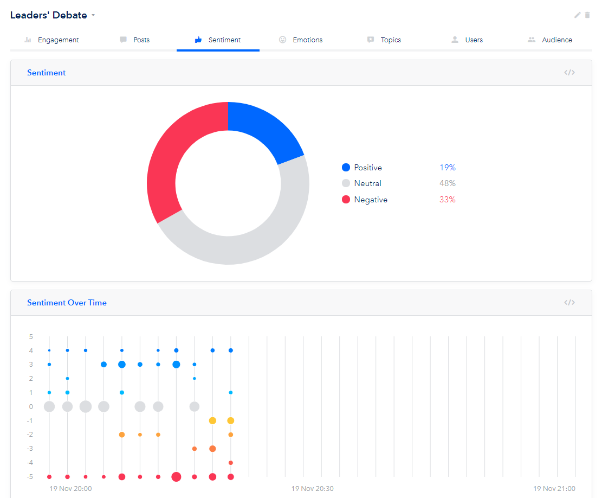The width and height of the screenshot is (602, 498).
Task: Click the Leaders' Debate title
Action: [x=48, y=15]
